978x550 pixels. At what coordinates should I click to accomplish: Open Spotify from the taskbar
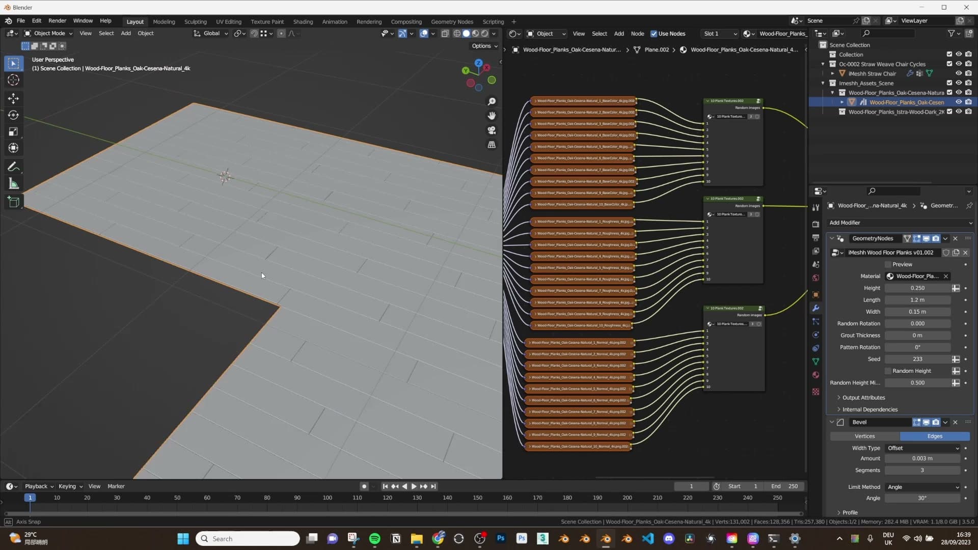tap(375, 539)
